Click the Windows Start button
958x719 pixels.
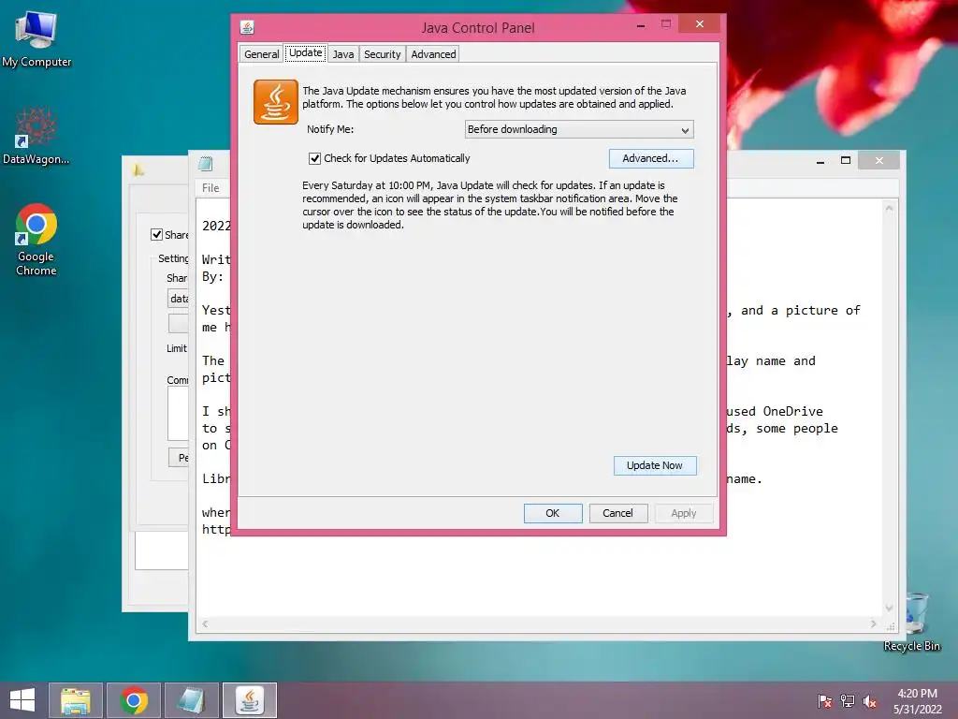(22, 700)
